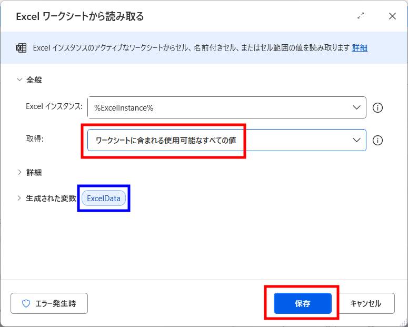The height and width of the screenshot is (327, 408).
Task: Click the ExcelData variable chip
Action: coord(104,199)
